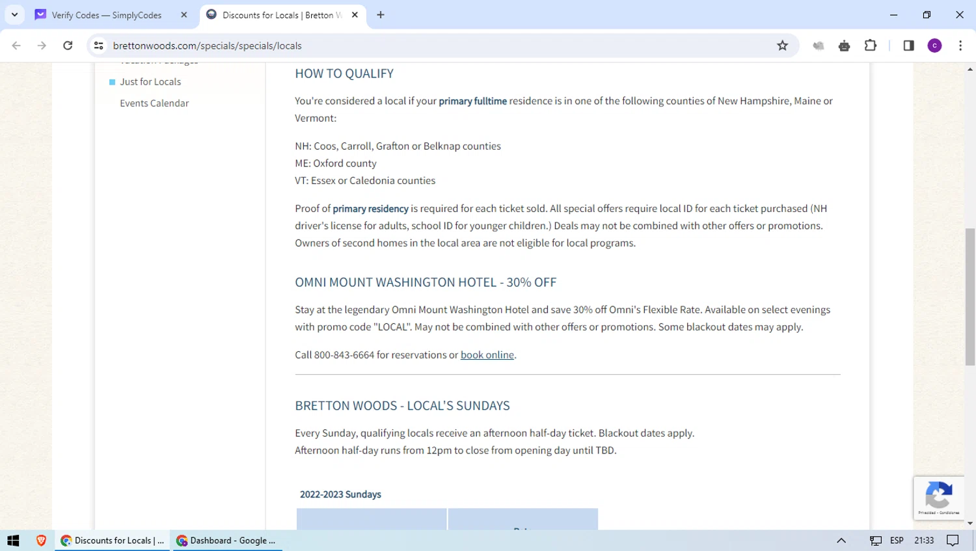View site information icon in address bar
976x551 pixels.
click(99, 46)
